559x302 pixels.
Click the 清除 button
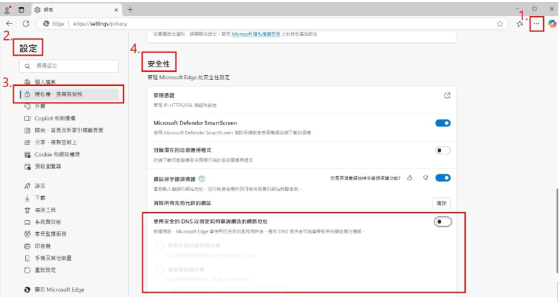(441, 203)
